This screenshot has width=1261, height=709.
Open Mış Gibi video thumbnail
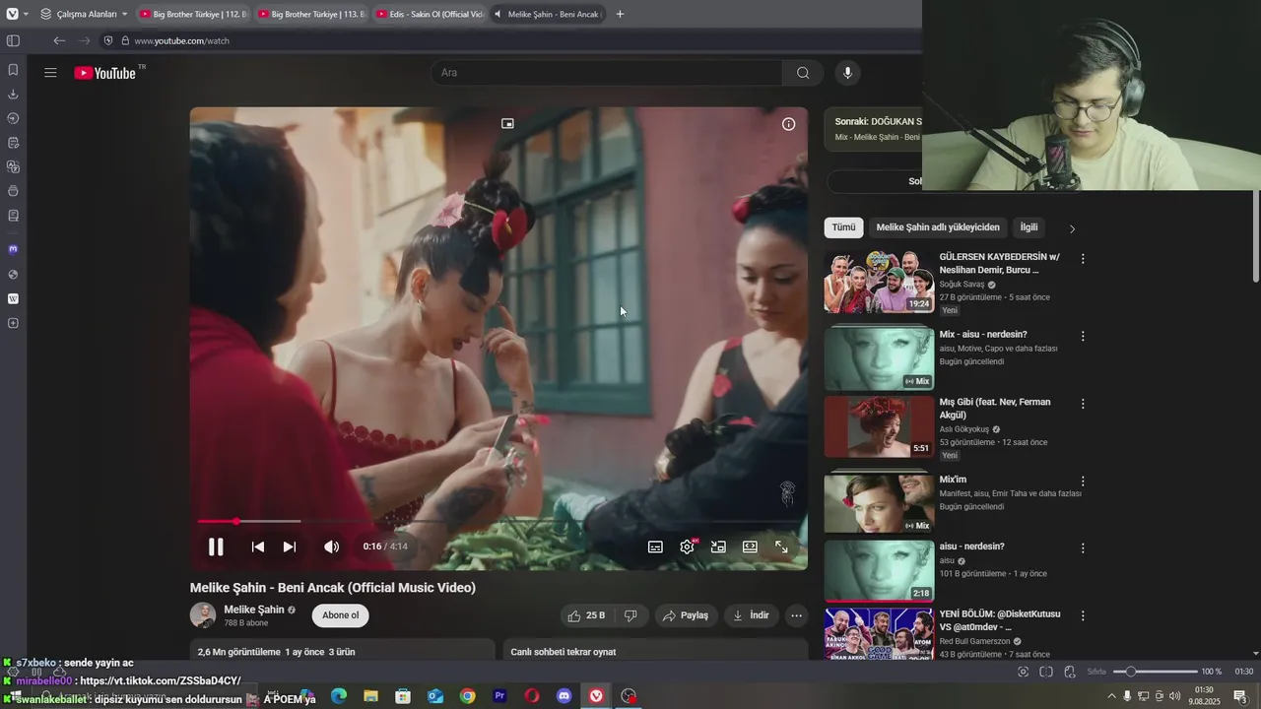point(879,426)
